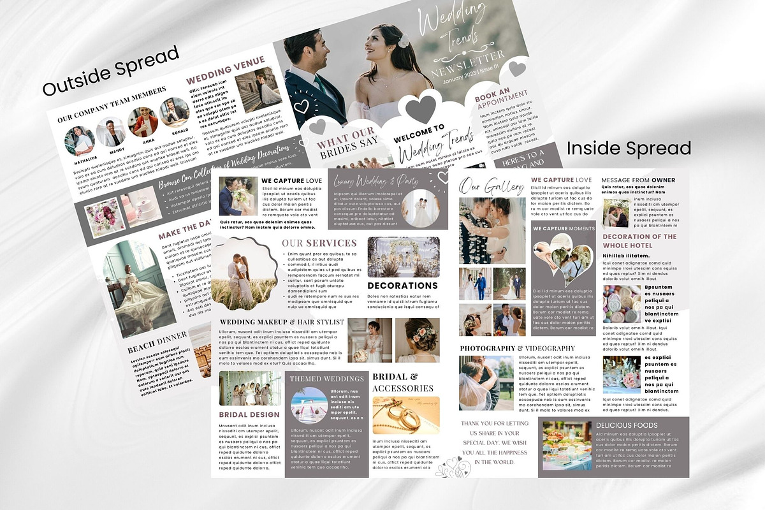Click the table glassware photo
765x510 pixels.
[622, 374]
